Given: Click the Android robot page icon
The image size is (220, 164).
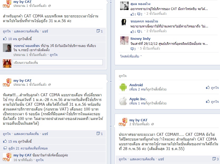Looking at the screenshot, I should pyautogui.click(x=123, y=87).
